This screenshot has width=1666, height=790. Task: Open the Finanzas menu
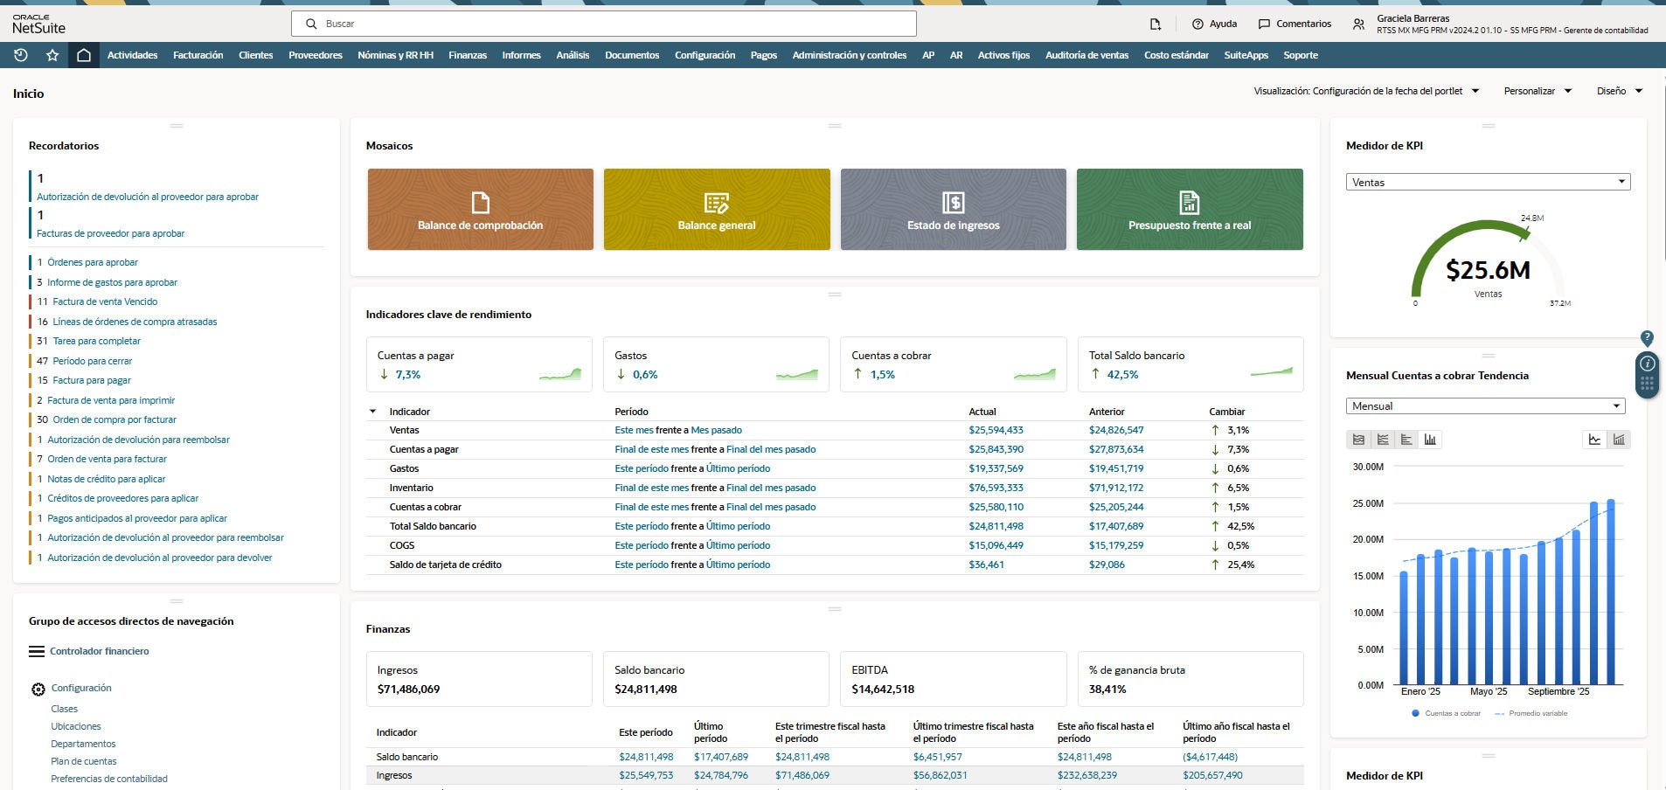467,55
